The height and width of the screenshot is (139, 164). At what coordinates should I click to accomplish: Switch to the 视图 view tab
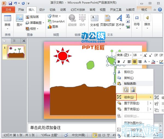tap(102, 10)
